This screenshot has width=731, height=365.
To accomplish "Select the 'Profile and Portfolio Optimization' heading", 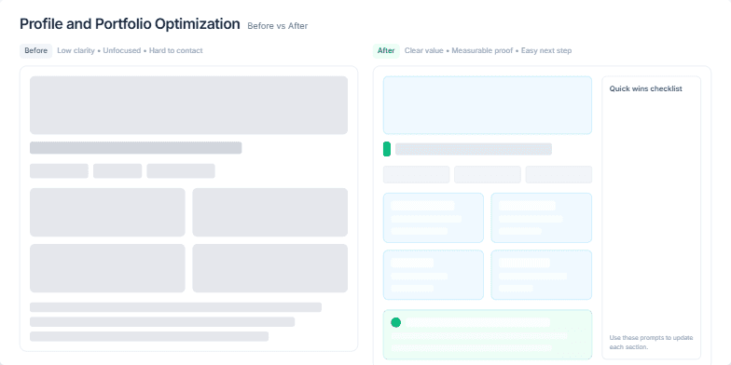I will pyautogui.click(x=130, y=24).
